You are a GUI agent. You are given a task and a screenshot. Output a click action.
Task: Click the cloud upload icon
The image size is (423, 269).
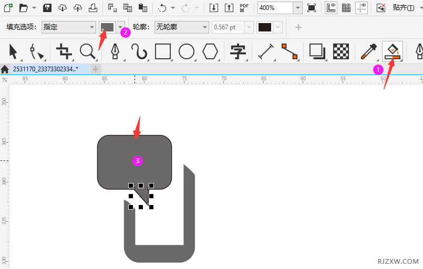78,8
